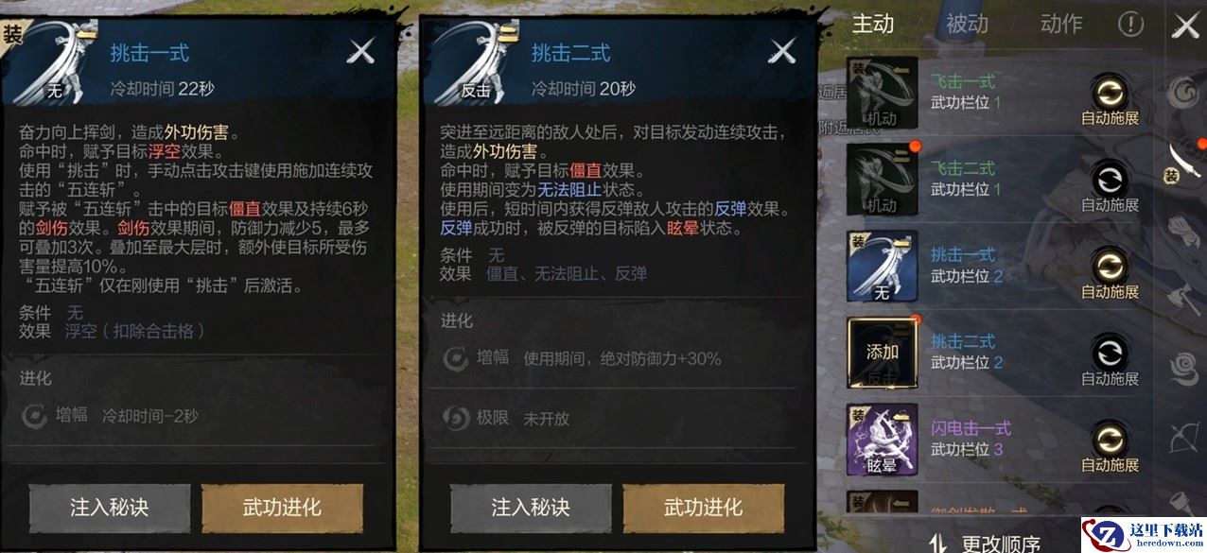
Task: Toggle 自动施展 for 飞击二式
Action: (1110, 188)
